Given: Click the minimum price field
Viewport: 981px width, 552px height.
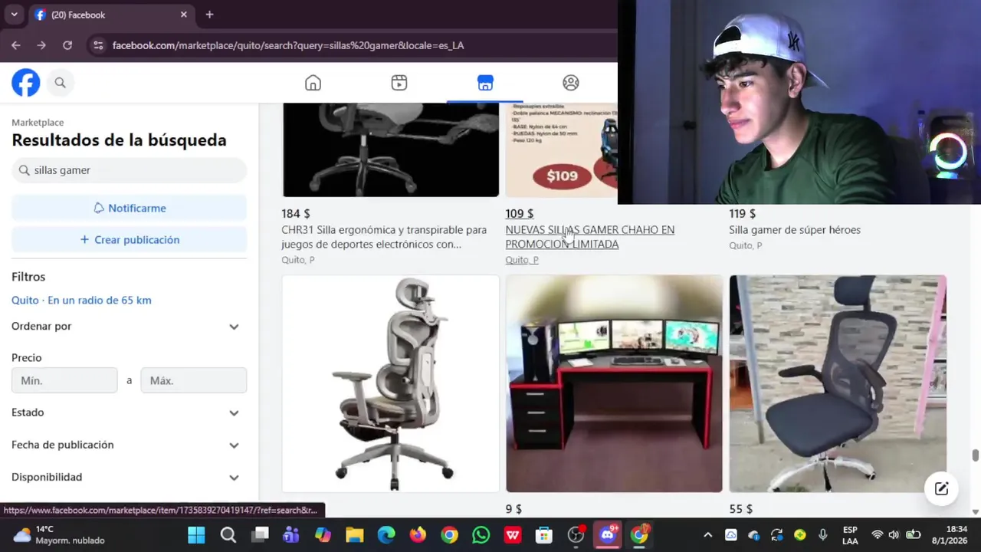Looking at the screenshot, I should 64,380.
